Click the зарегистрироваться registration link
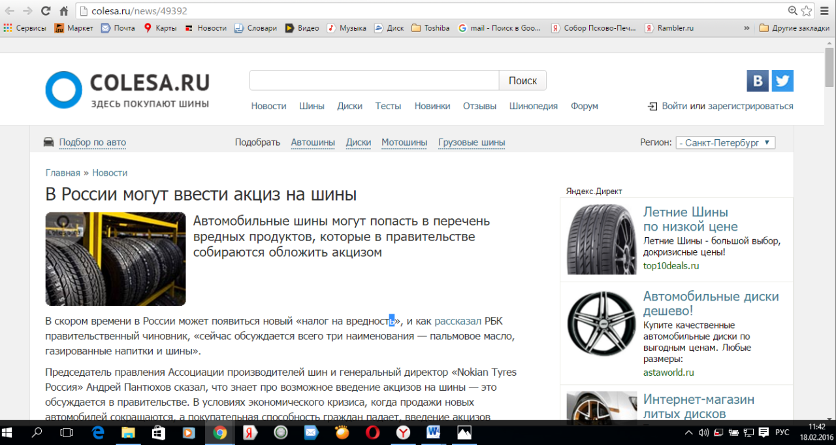 point(750,106)
